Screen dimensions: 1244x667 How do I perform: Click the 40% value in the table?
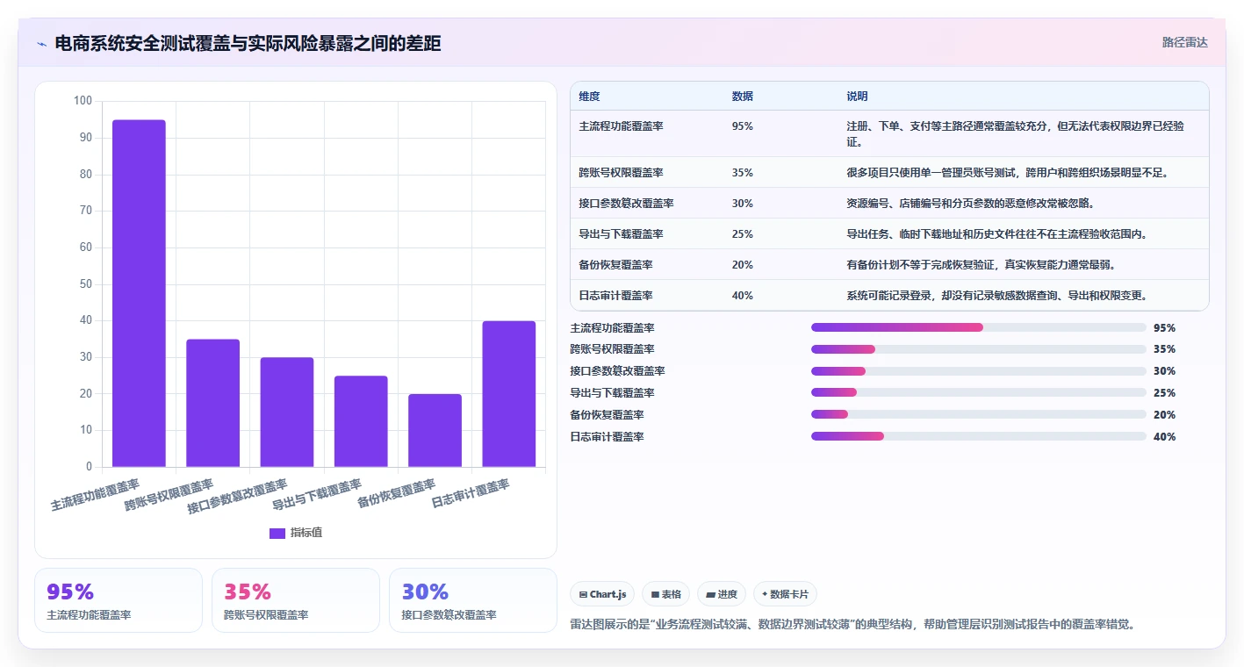(742, 296)
